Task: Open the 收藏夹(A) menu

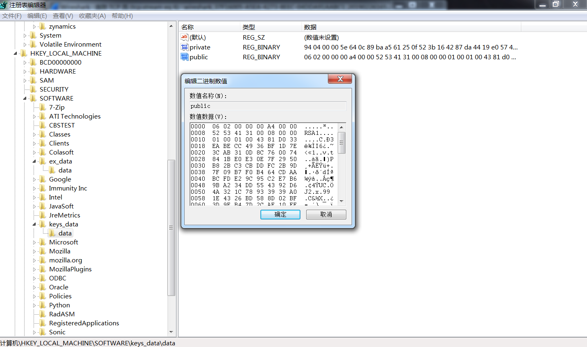Action: (x=93, y=16)
